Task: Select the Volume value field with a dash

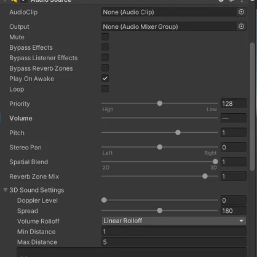Action: (234, 118)
